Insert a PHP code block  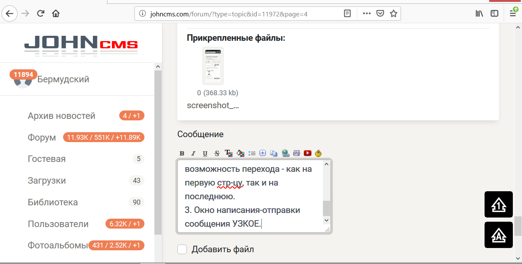297,153
